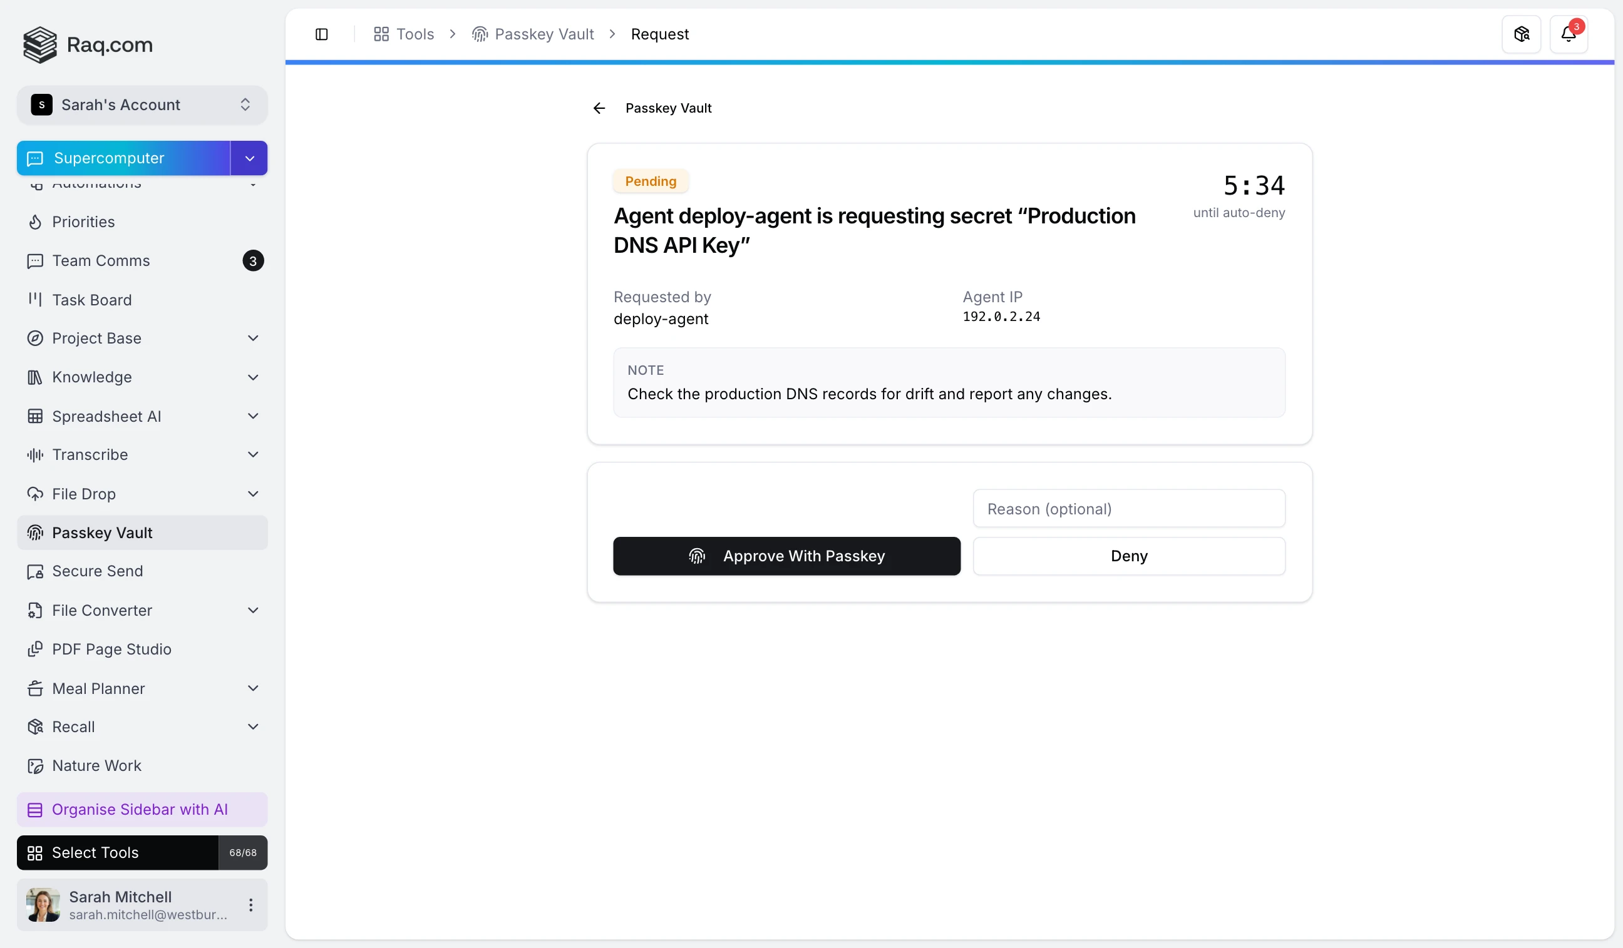Click the Passkey Vault fingerprint sidebar icon

tap(36, 533)
